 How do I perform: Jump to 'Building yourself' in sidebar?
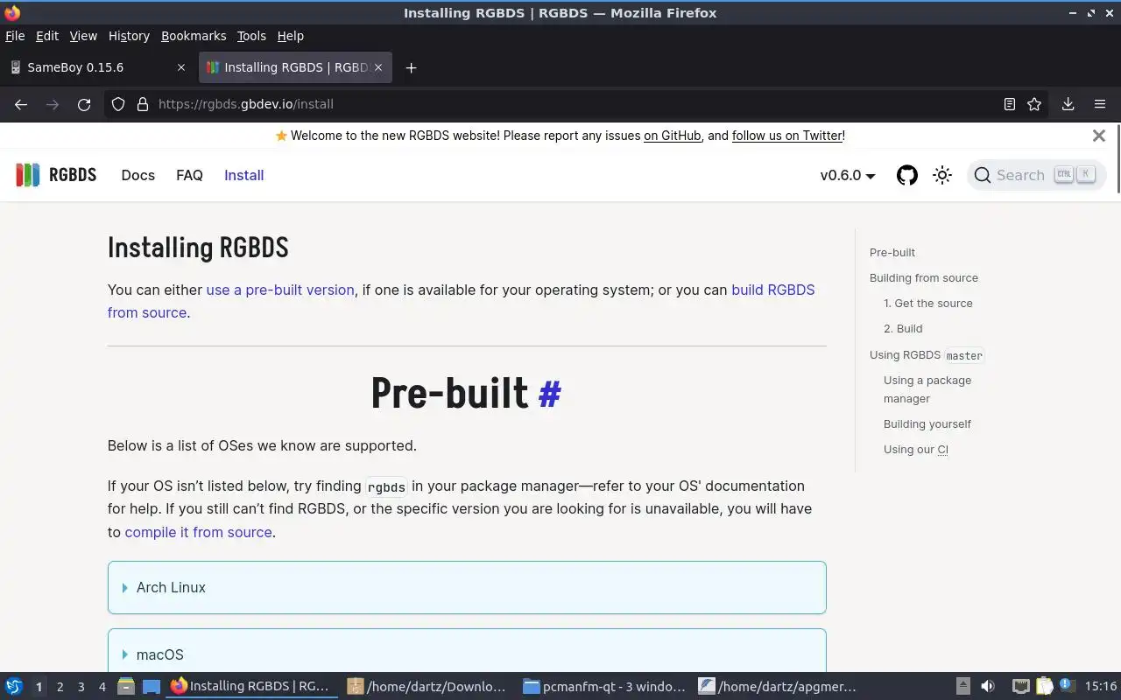(x=927, y=423)
